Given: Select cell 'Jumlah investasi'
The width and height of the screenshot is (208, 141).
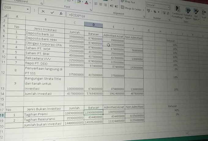Looking at the screenshot, I should tap(44, 94).
